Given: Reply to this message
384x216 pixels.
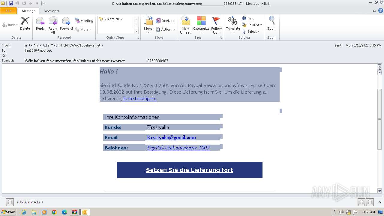Looking at the screenshot, I should [x=40, y=23].
